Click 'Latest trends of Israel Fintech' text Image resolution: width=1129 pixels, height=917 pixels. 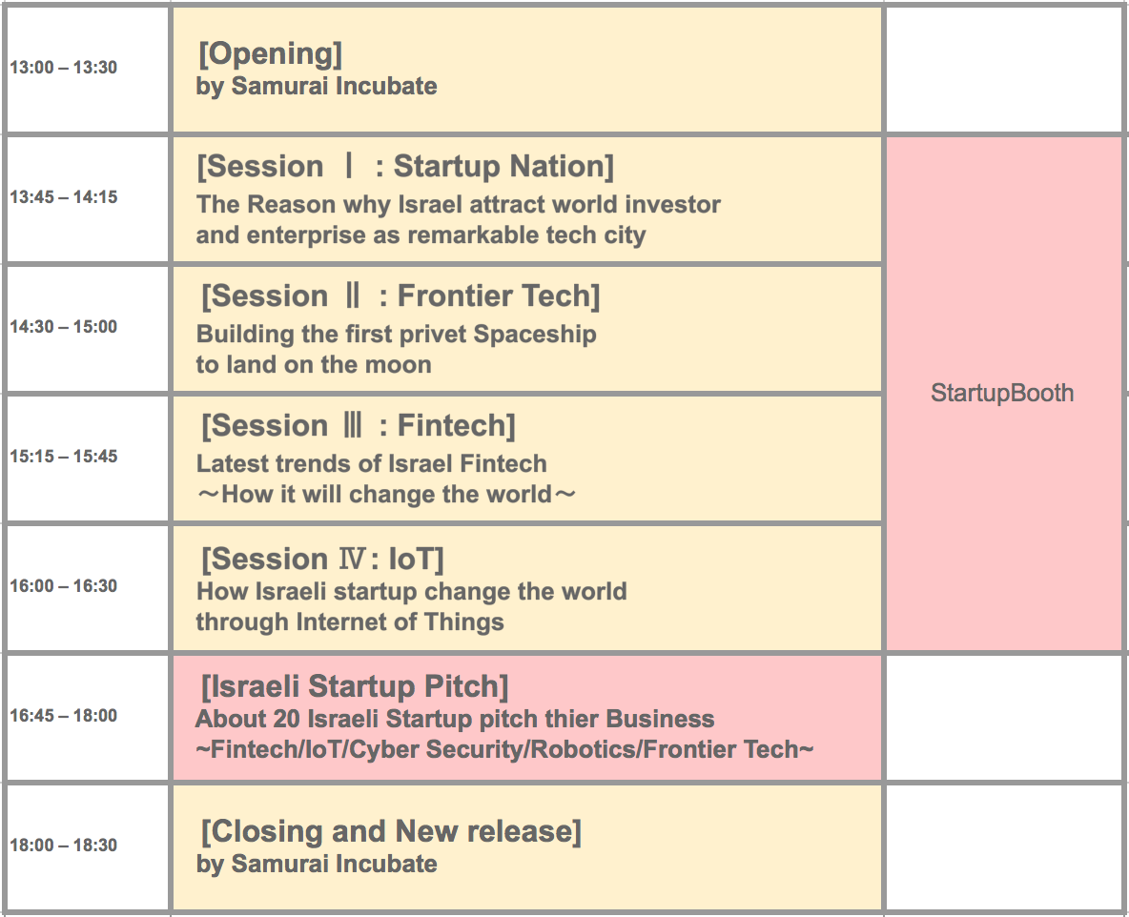[371, 464]
